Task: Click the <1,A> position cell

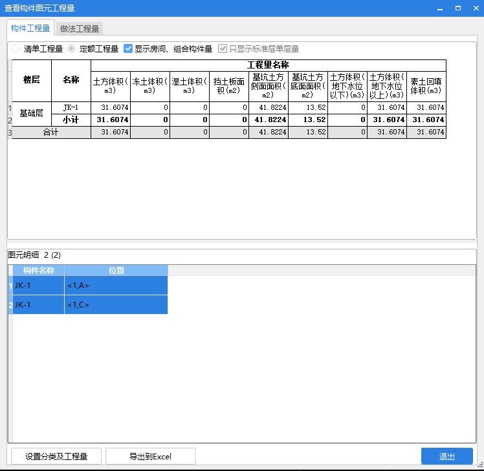Action: coord(116,286)
